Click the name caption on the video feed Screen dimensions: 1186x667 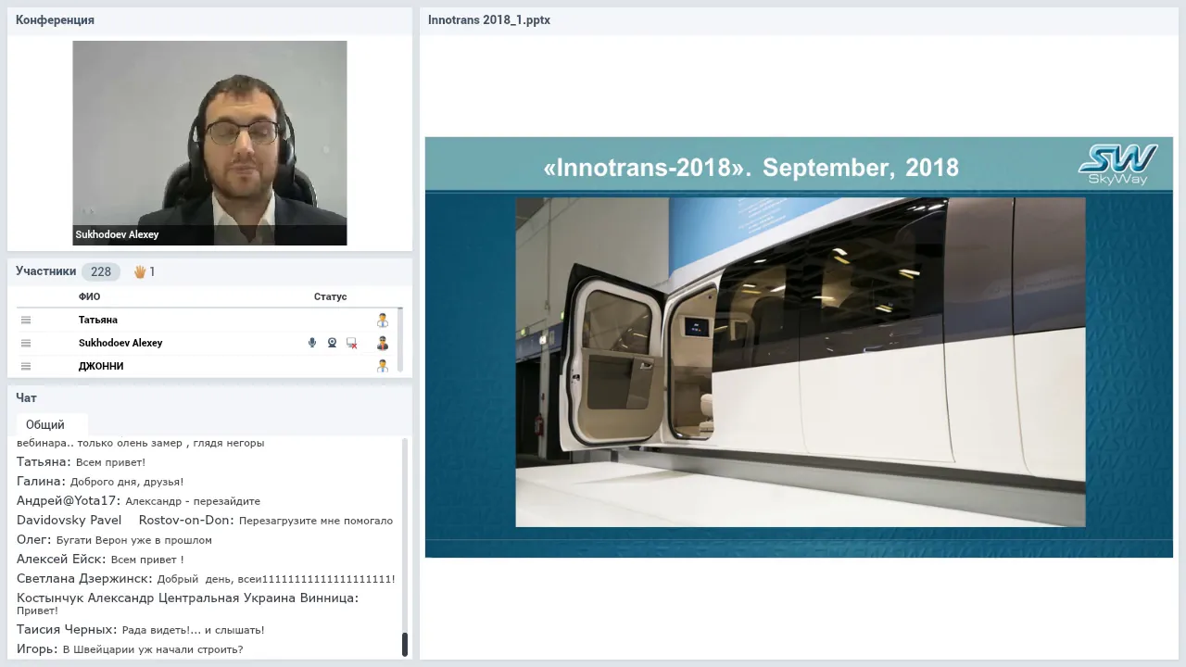tap(117, 234)
